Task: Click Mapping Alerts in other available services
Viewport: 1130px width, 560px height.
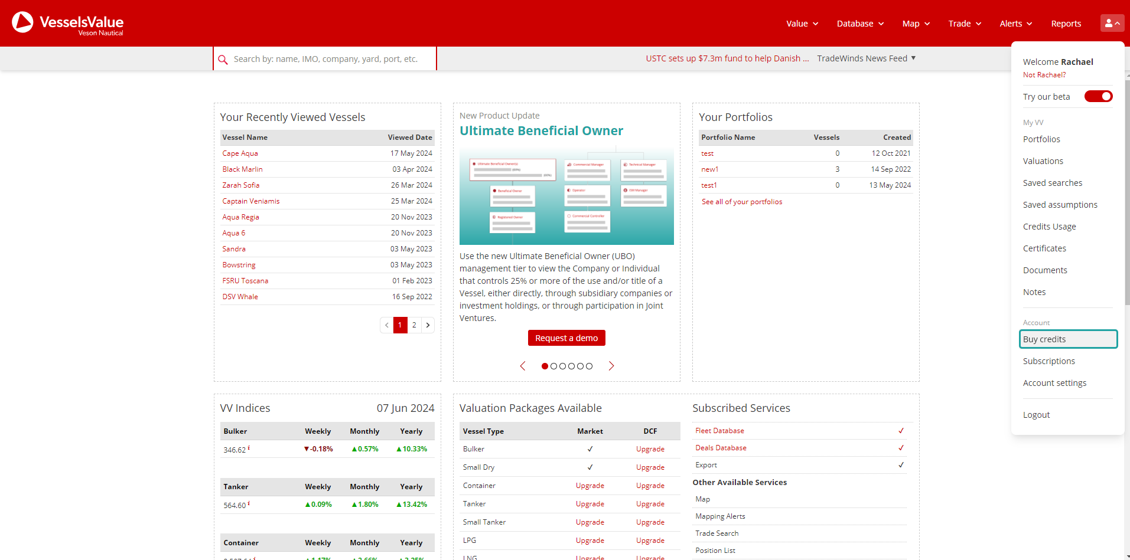Action: [720, 516]
